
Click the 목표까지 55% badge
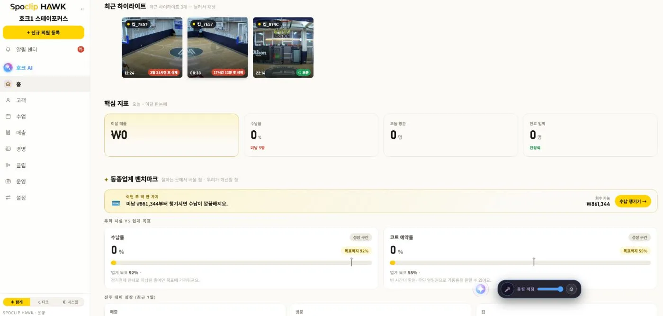(636, 251)
